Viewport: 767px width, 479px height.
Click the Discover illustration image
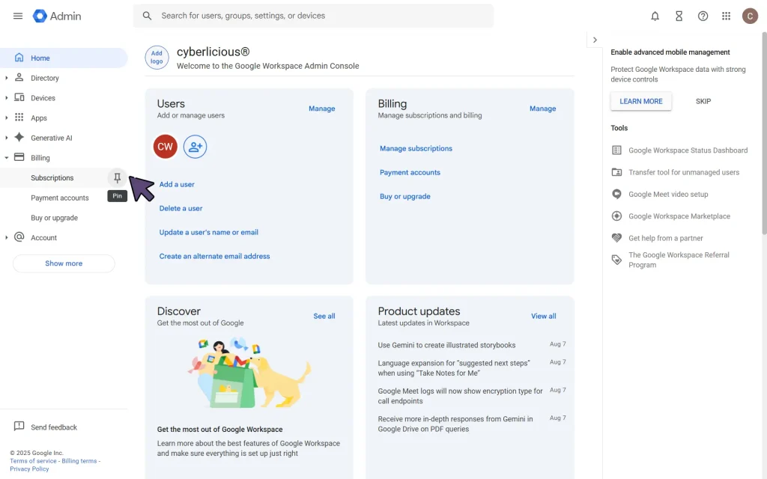click(249, 373)
